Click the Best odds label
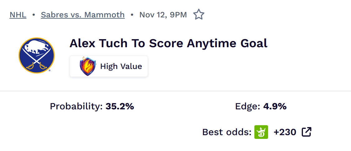351x151 pixels. (x=227, y=132)
